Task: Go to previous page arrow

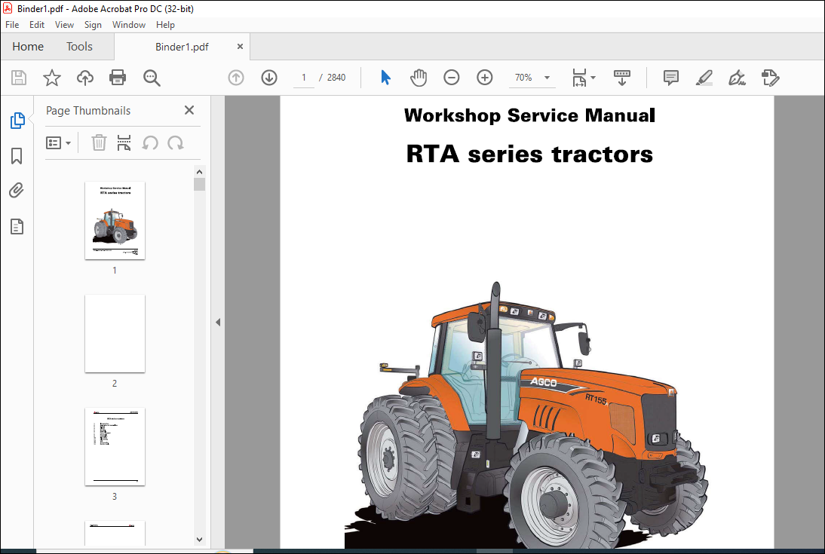Action: (x=236, y=78)
